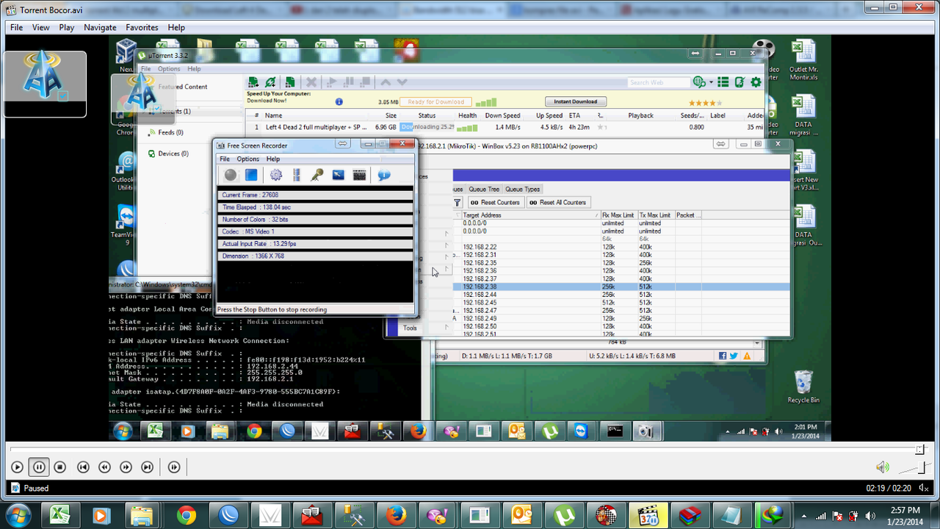This screenshot has width=940, height=529.
Task: Click the uTorrent icon on the bottom taskbar
Action: point(565,516)
